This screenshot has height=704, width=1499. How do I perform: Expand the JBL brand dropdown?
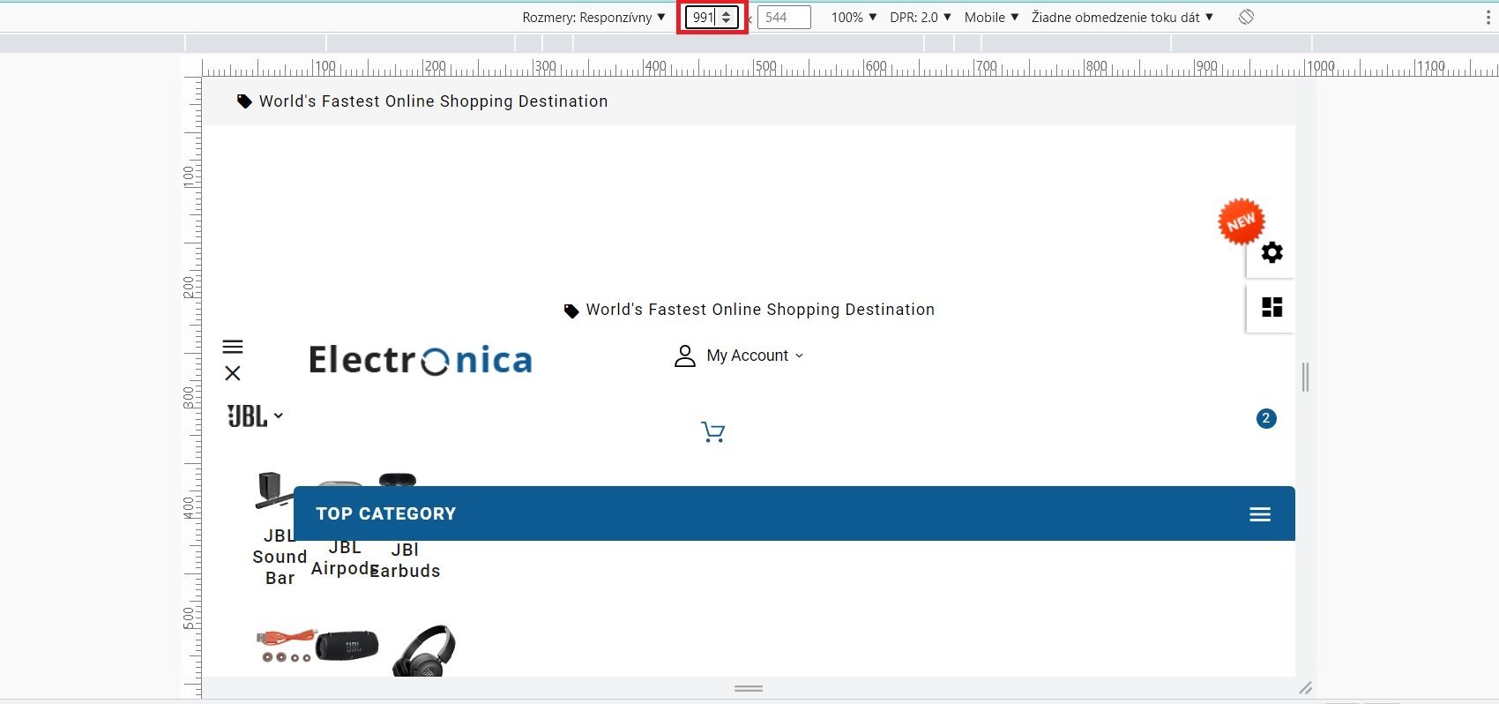[x=255, y=416]
